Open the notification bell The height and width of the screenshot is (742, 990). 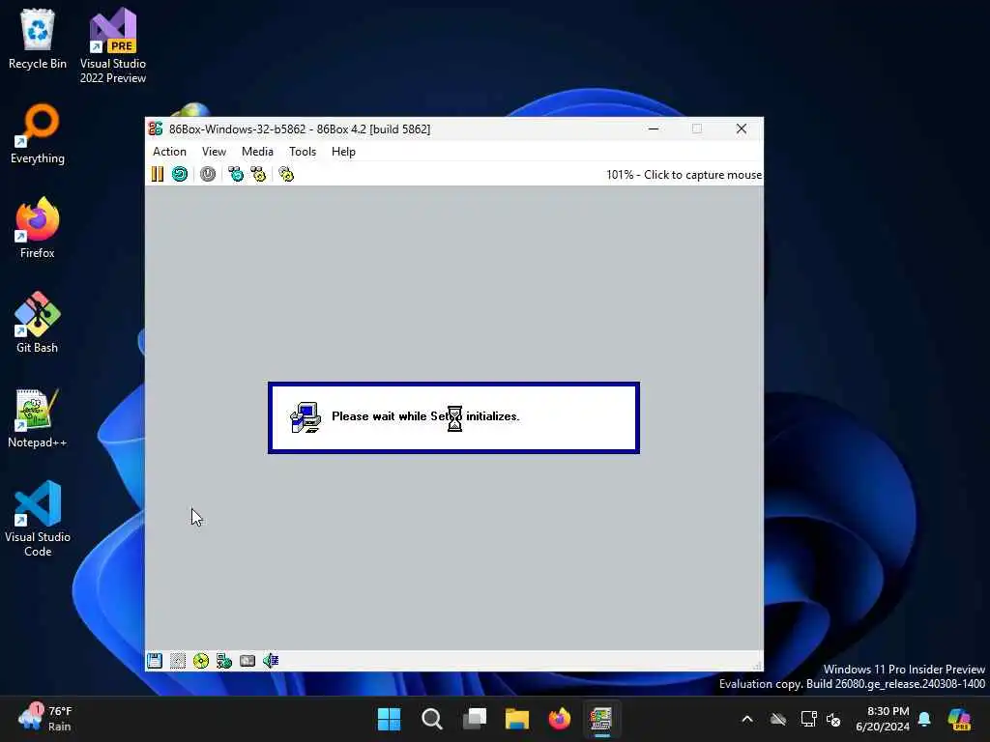pyautogui.click(x=924, y=719)
